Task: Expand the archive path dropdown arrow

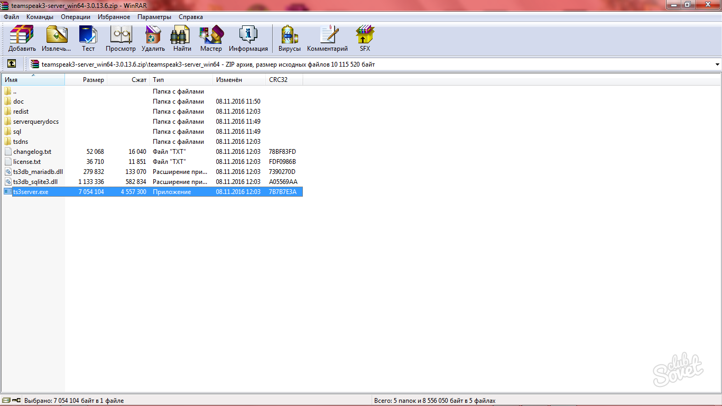Action: click(x=717, y=64)
